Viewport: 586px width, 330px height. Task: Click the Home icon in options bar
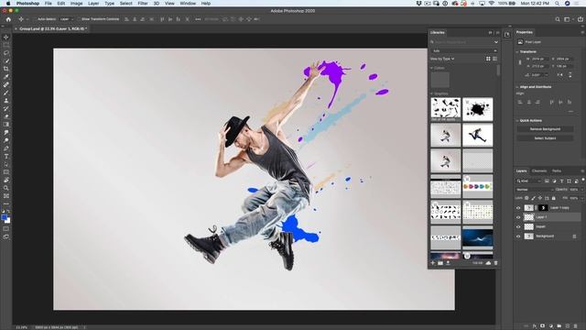pyautogui.click(x=8, y=19)
